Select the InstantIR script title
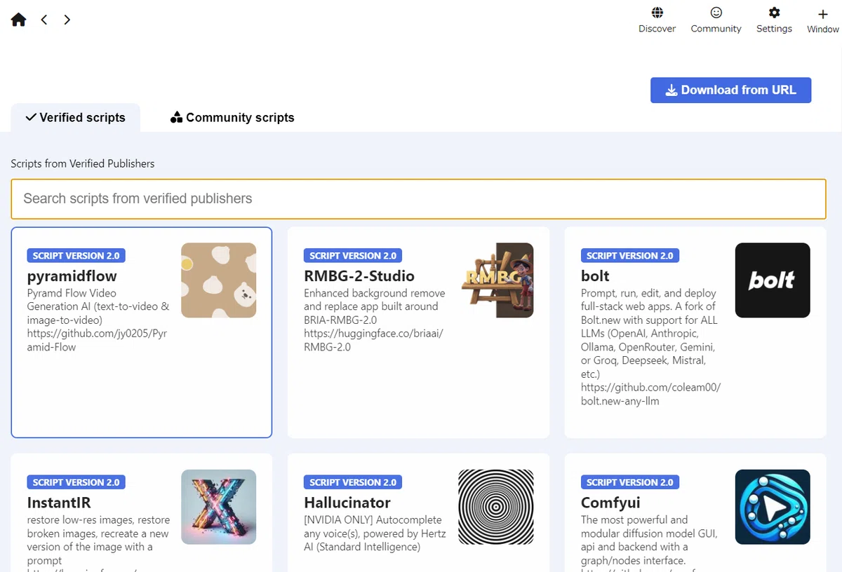 [59, 503]
